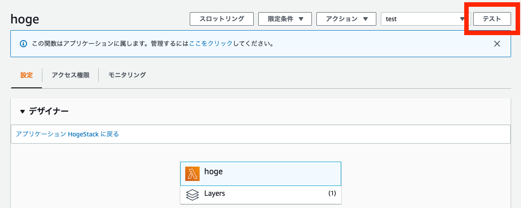Click the info icon in the banner
Screen dimensions: 521x208
coord(23,44)
